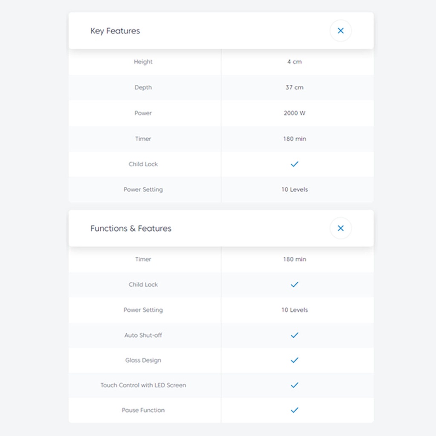Screen dimensions: 436x436
Task: Click the Functions & Features header title
Action: [131, 229]
